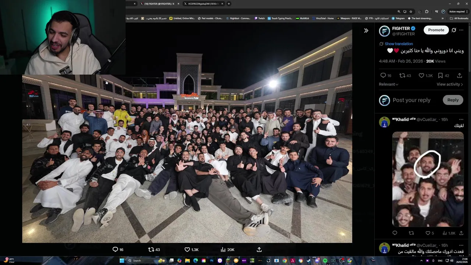Open the Twitch bookmark
The image size is (471, 265).
click(259, 18)
